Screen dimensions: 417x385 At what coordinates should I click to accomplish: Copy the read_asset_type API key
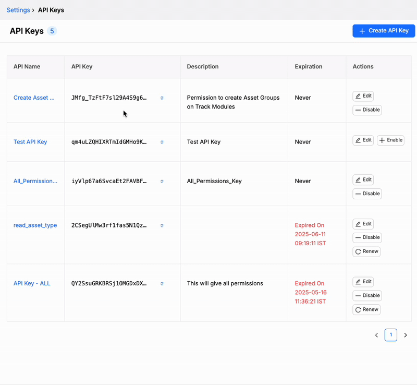click(162, 225)
